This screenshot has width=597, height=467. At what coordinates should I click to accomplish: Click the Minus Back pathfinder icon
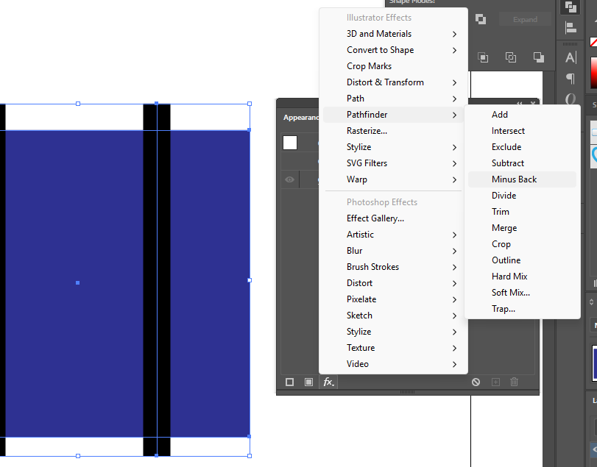[538, 57]
